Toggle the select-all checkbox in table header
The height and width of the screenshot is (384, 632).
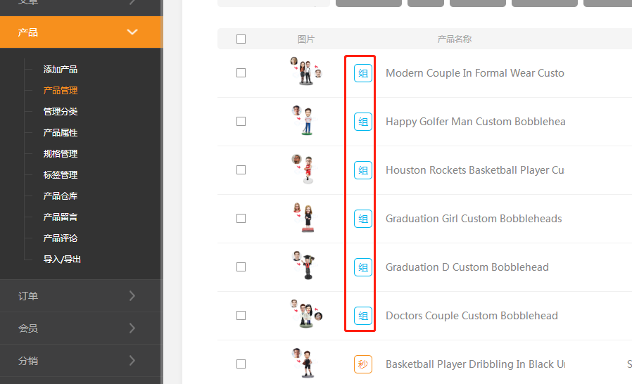click(x=241, y=39)
